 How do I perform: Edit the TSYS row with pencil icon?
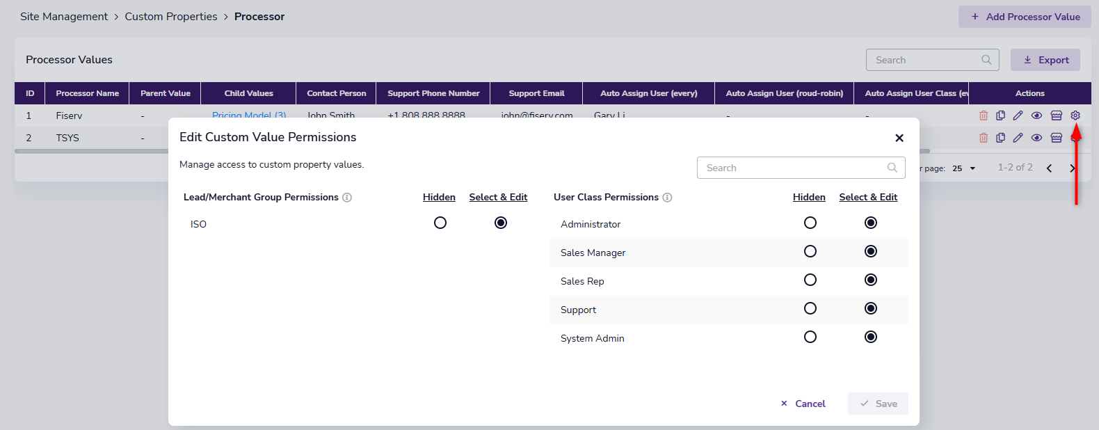click(1018, 138)
